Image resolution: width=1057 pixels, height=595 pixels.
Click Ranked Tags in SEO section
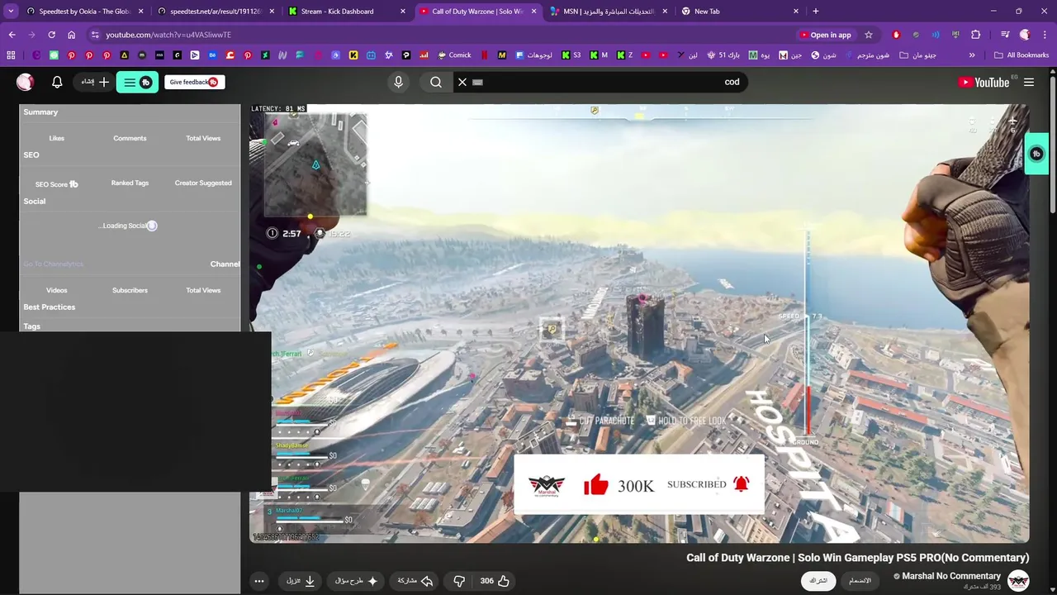coord(130,183)
